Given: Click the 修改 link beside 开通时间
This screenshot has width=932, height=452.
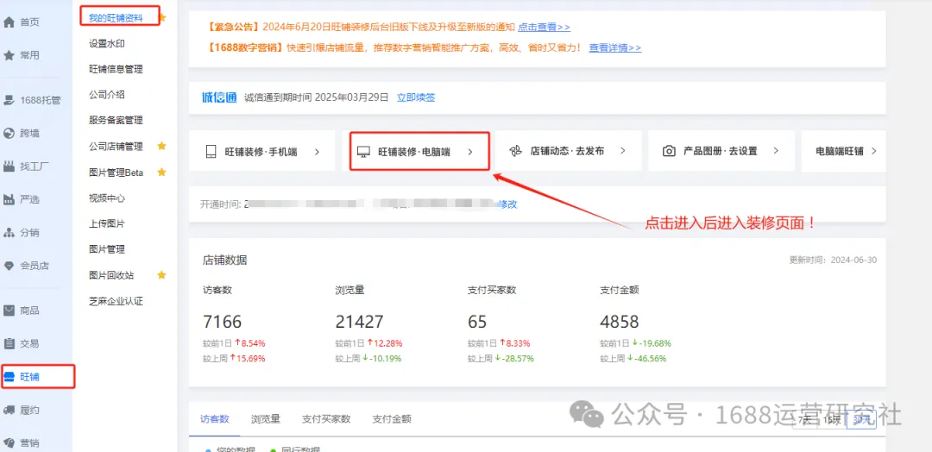Looking at the screenshot, I should tap(507, 204).
